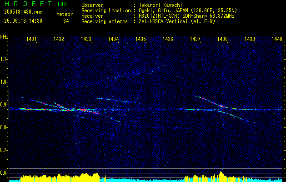Click the date stamp 25.05.18 14:30
Screen dimensions: 286x182
tap(23, 21)
